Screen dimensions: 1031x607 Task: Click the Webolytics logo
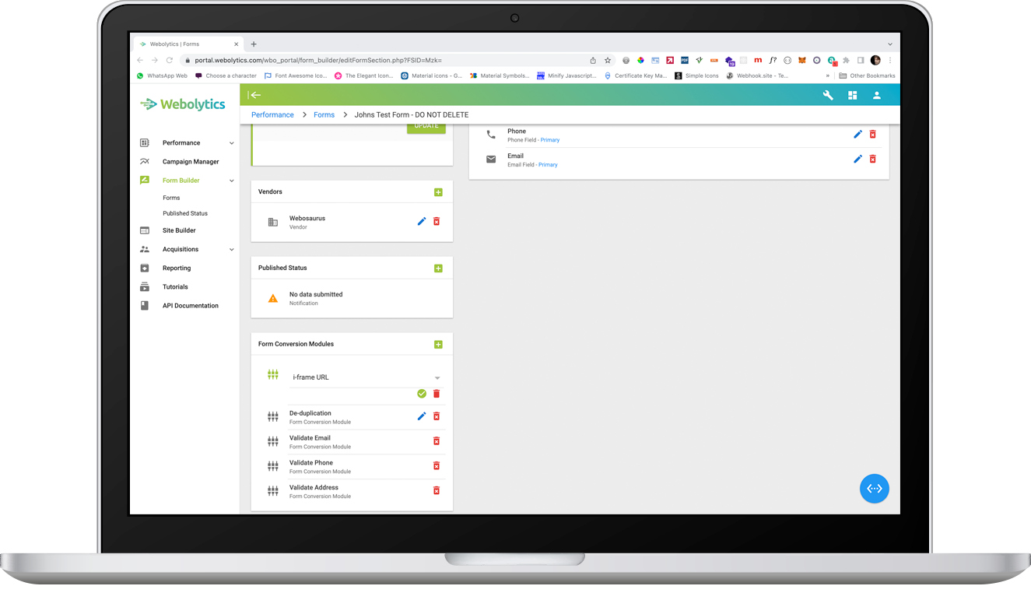click(x=183, y=103)
